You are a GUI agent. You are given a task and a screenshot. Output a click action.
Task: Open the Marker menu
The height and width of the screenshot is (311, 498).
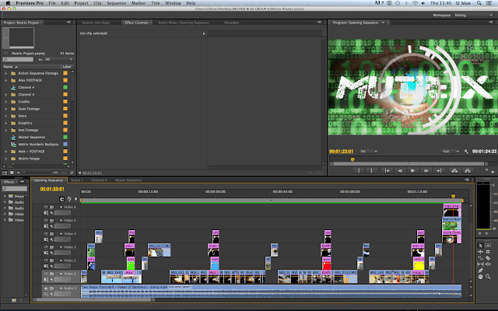(139, 3)
